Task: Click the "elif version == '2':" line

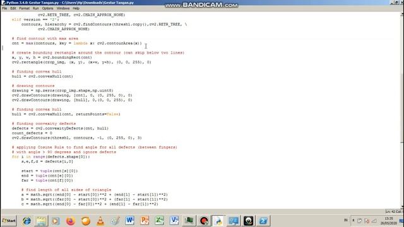Action: (x=35, y=20)
